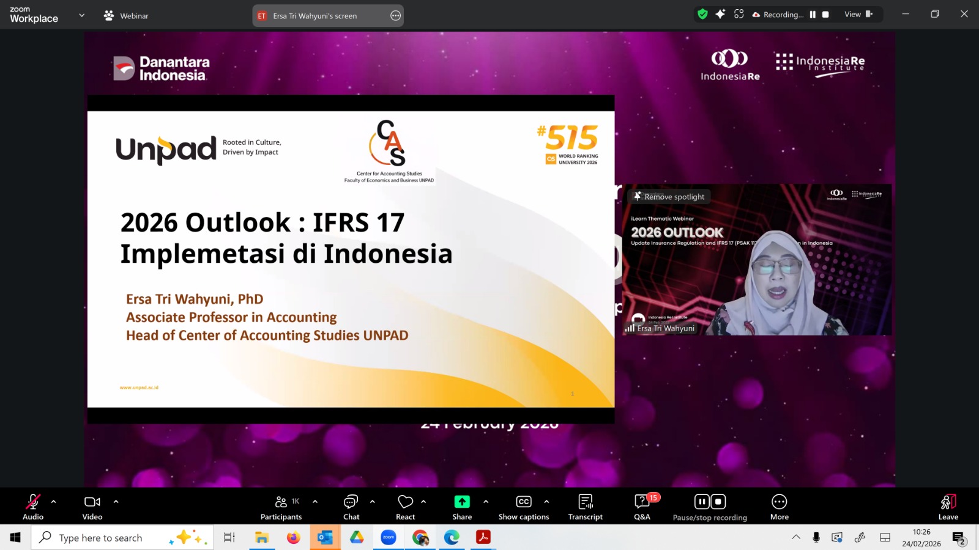Screen dimensions: 979x550
Task: Expand the audio options arrow
Action: pos(54,502)
